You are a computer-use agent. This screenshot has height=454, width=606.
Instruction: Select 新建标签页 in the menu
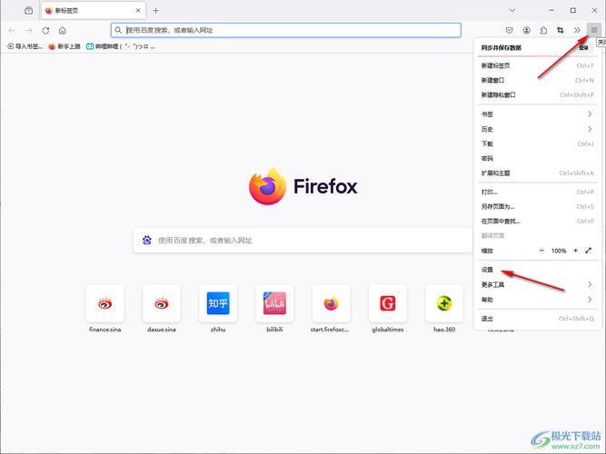(x=537, y=65)
